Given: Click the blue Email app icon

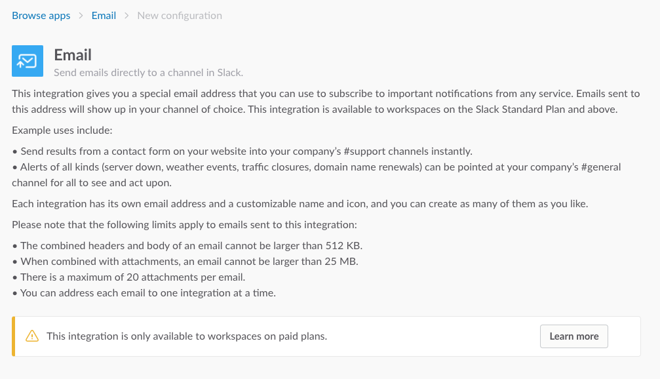Looking at the screenshot, I should click(28, 61).
